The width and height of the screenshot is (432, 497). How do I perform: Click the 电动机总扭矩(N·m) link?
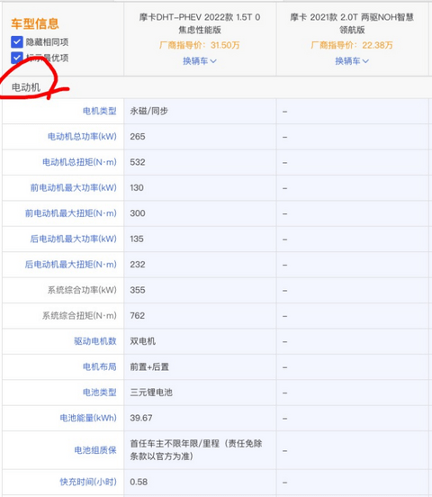[x=79, y=162]
